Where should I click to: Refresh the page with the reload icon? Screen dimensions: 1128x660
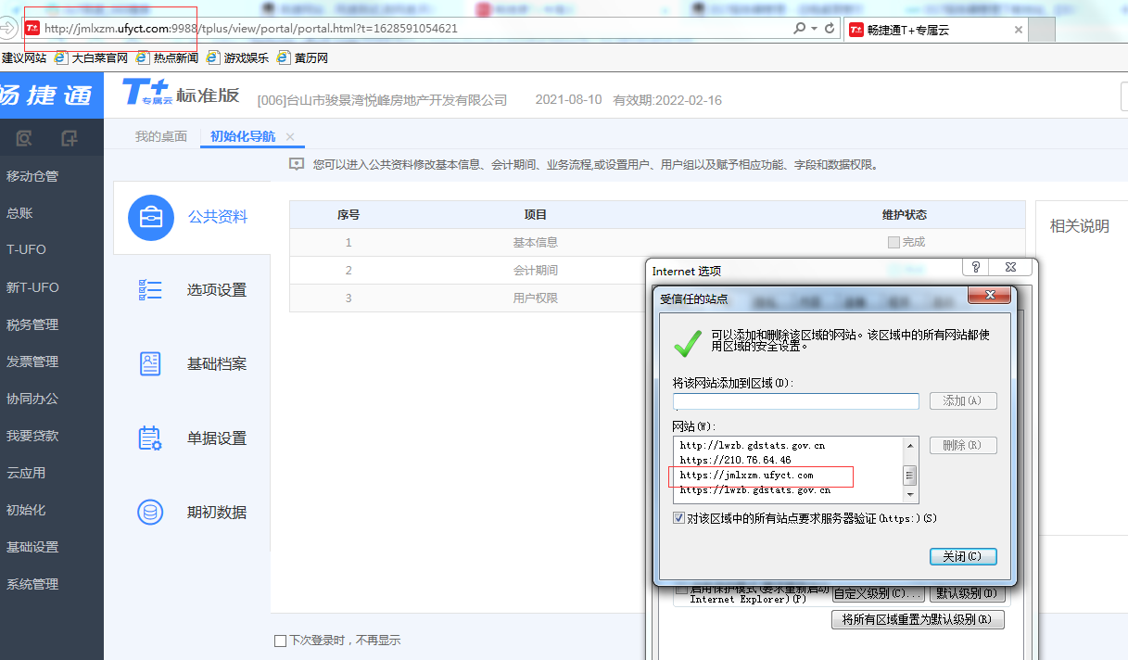click(830, 29)
